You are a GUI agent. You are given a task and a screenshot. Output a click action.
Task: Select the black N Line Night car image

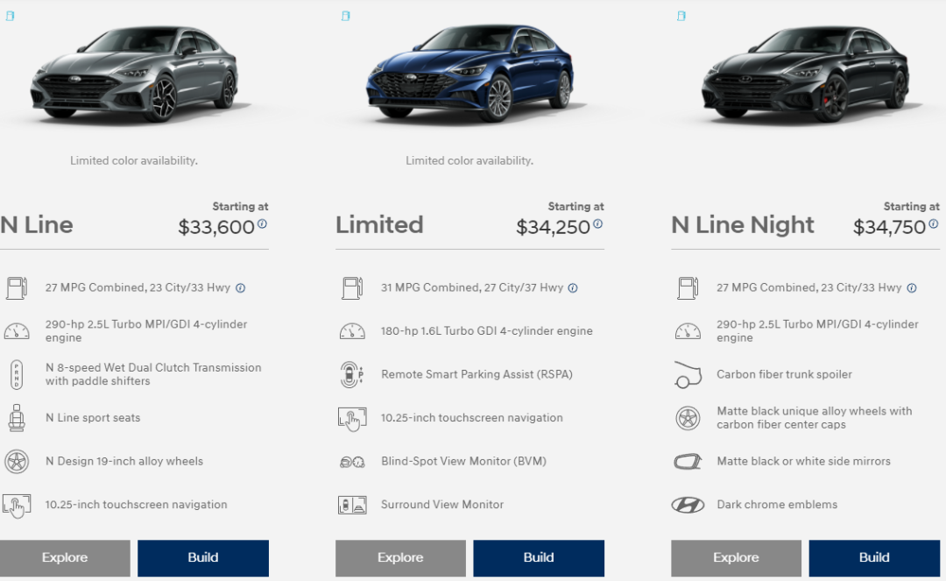click(x=805, y=74)
